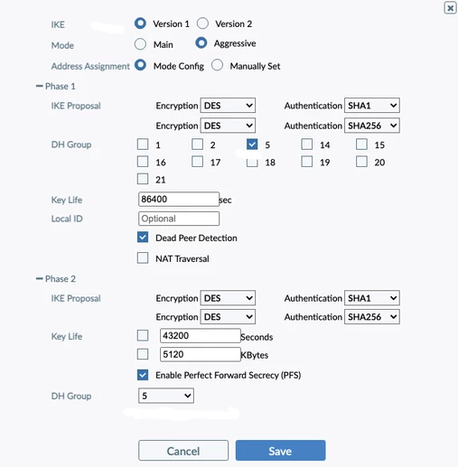Collapse the Phase 2 section

(x=39, y=278)
